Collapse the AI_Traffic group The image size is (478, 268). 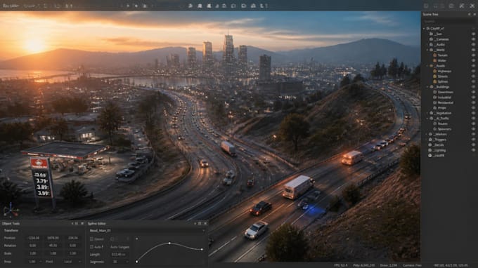click(x=427, y=119)
